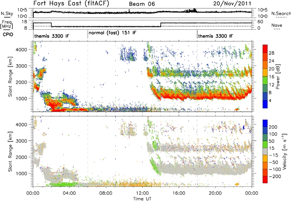Click the 08:00 time tick label
This screenshot has width=291, height=201.
pyautogui.click(x=106, y=193)
